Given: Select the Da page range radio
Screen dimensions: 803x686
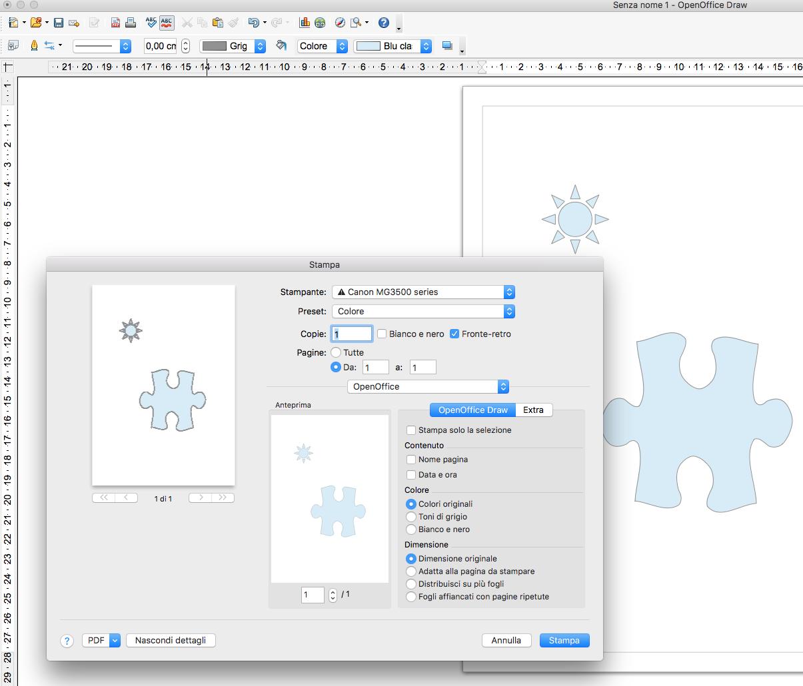Looking at the screenshot, I should pyautogui.click(x=336, y=367).
